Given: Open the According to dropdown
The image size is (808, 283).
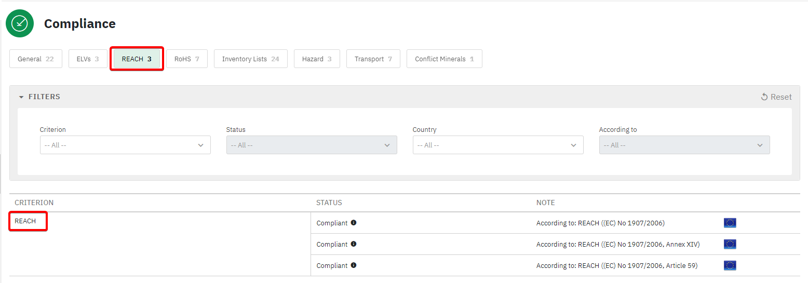Looking at the screenshot, I should point(684,145).
